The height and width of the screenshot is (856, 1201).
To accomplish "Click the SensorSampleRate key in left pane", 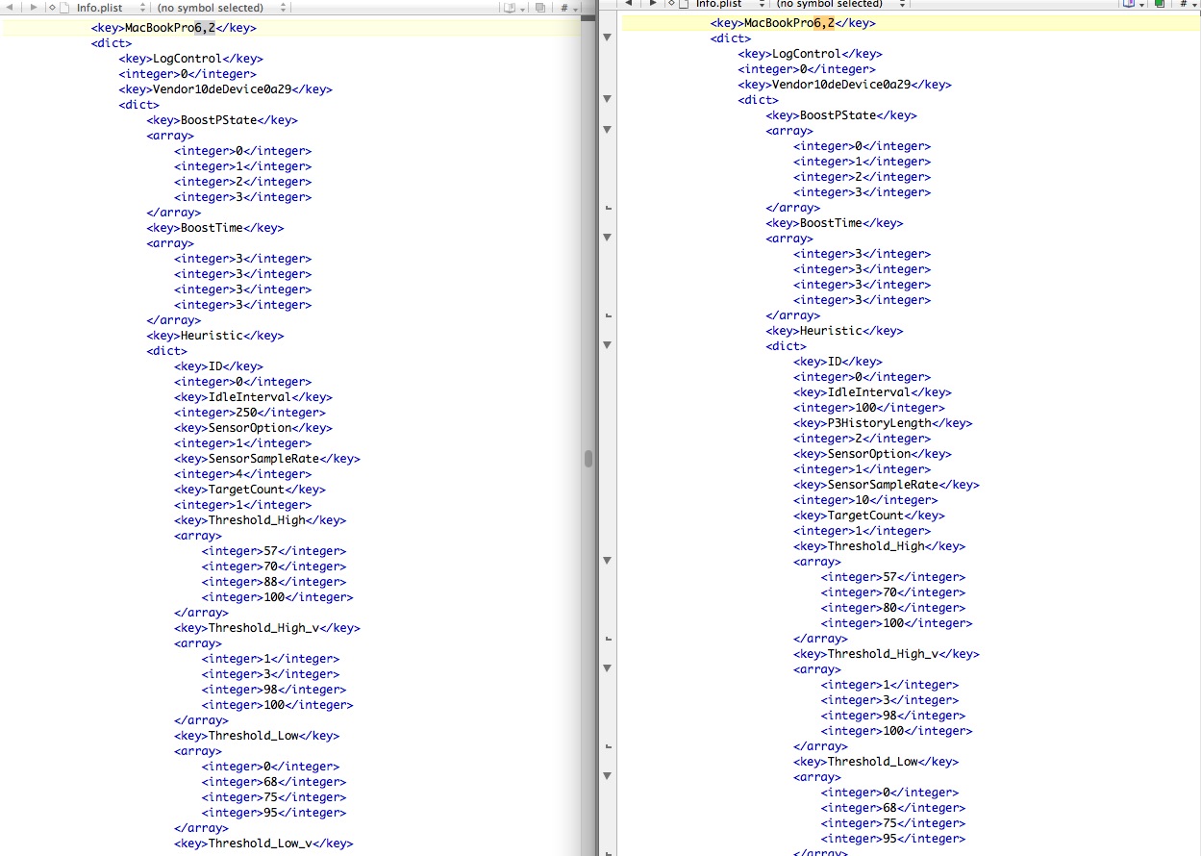I will [x=267, y=459].
